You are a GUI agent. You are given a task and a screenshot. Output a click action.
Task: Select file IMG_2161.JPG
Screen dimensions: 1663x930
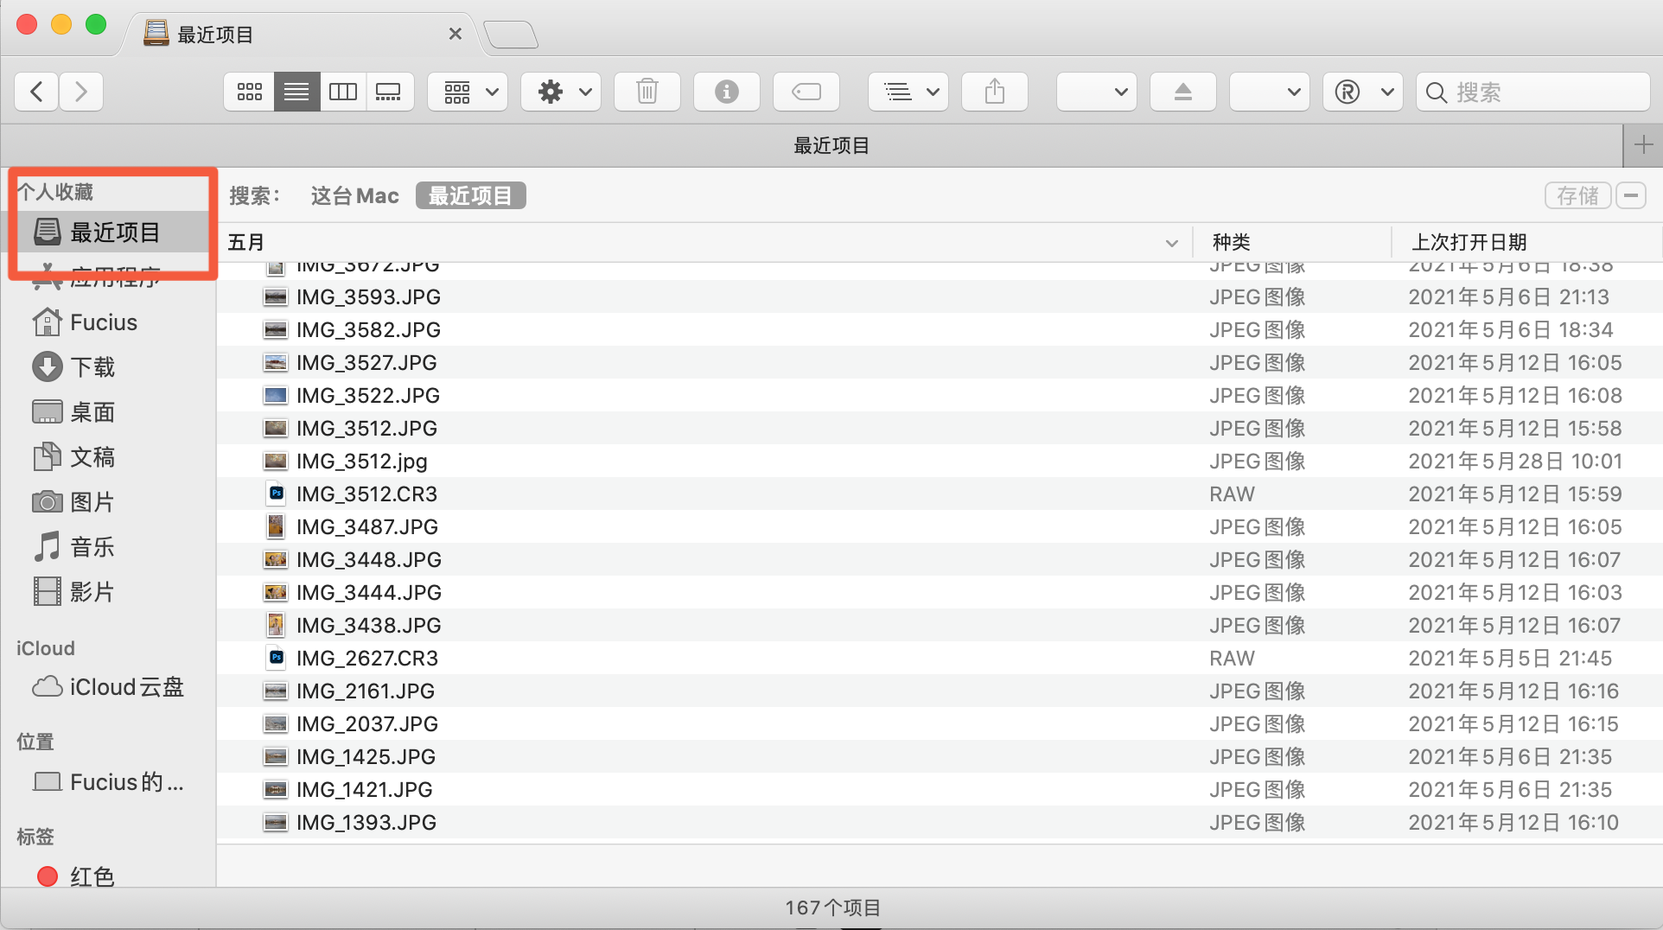[x=940, y=691]
